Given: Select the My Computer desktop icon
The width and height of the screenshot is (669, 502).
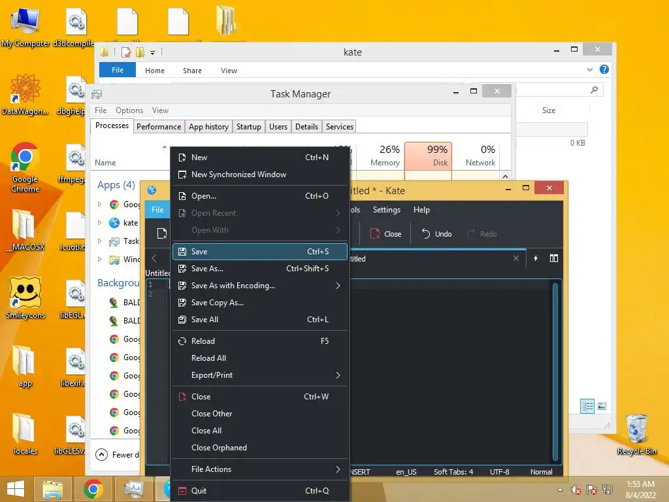Looking at the screenshot, I should [x=25, y=27].
